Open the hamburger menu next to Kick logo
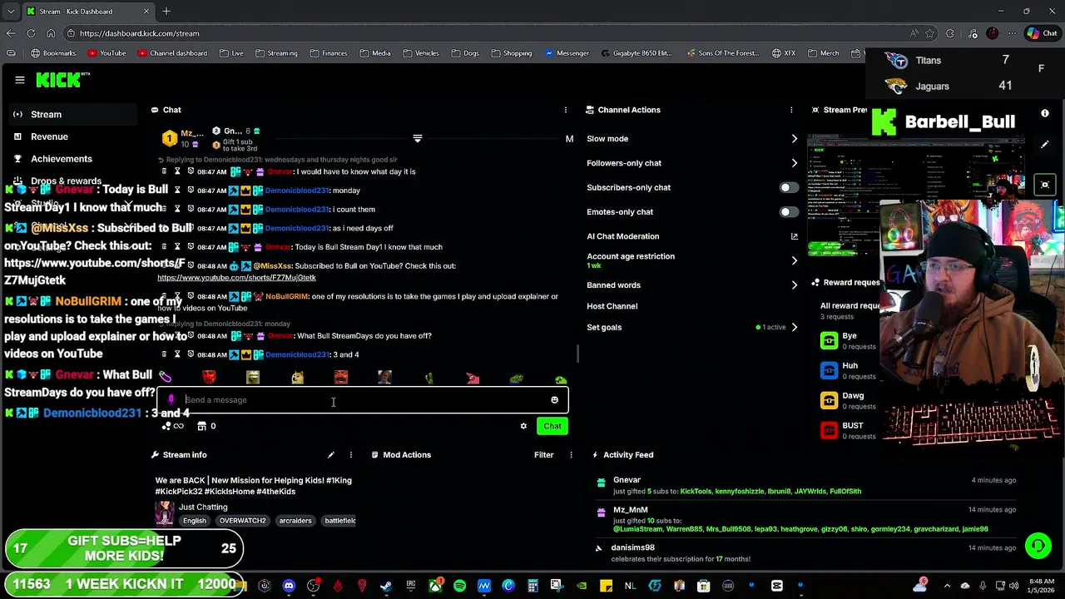 (x=19, y=80)
